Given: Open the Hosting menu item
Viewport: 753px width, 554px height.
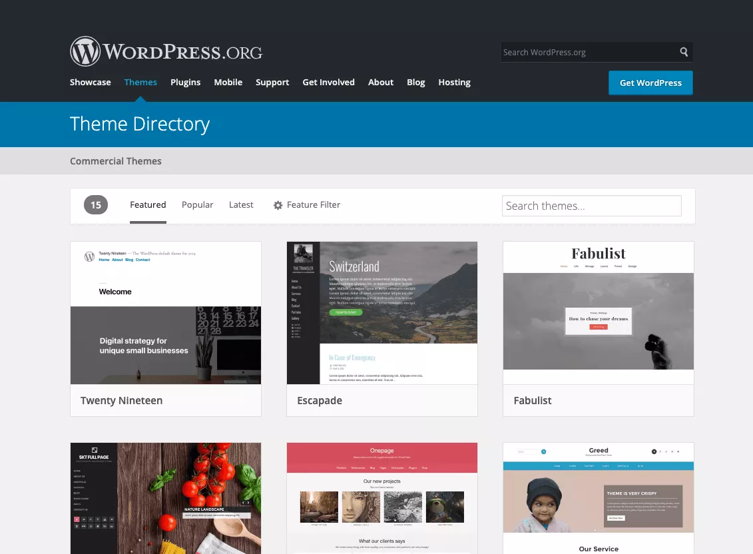Looking at the screenshot, I should coord(454,82).
